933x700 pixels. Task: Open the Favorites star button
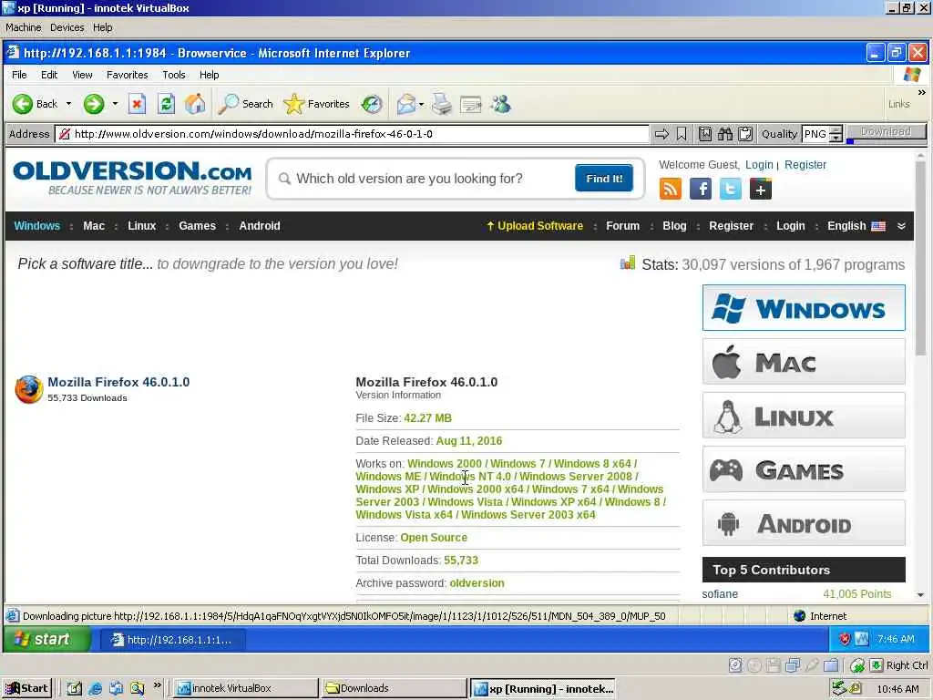tap(316, 104)
